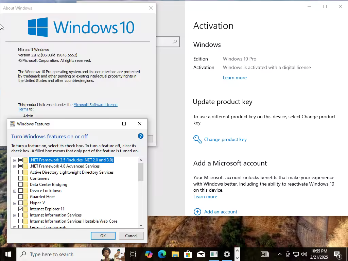Tick the Device Lockdown checkbox
This screenshot has height=261, width=348.
click(x=20, y=190)
